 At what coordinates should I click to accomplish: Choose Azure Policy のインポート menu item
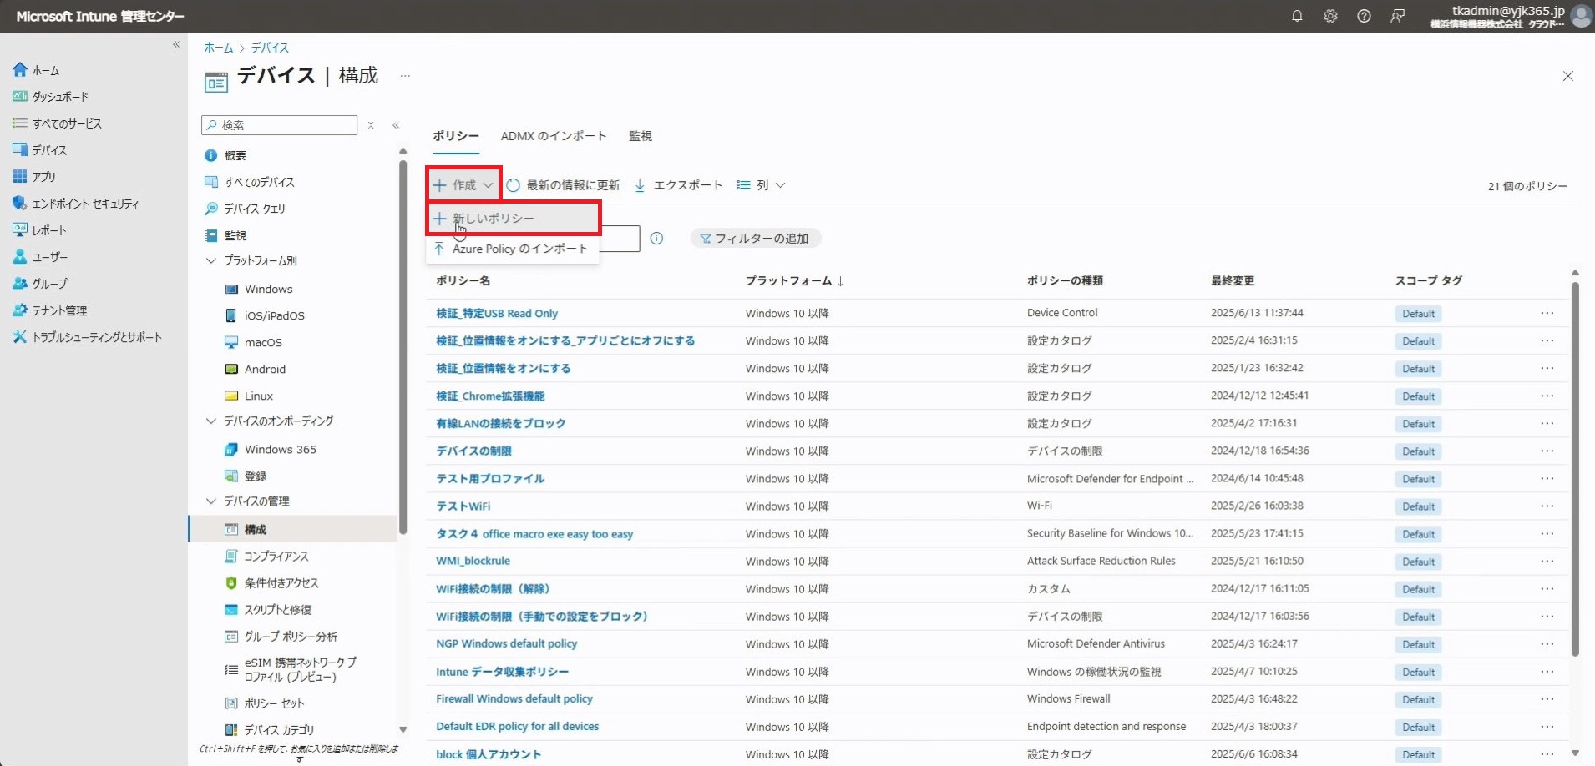(519, 249)
